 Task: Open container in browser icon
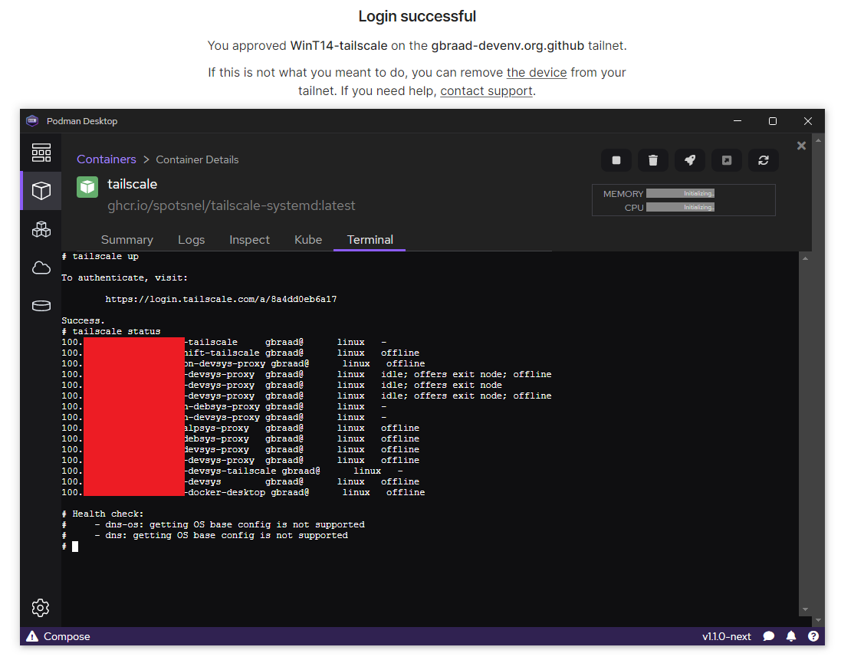tap(727, 159)
